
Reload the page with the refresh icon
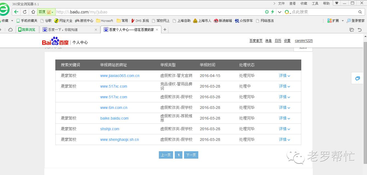click(x=25, y=12)
